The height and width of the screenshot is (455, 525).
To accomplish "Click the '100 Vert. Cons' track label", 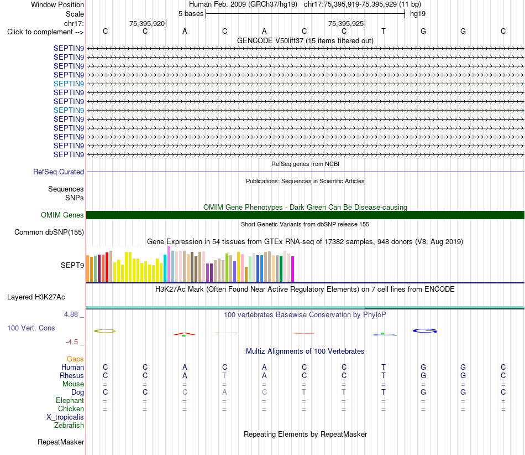I will [x=31, y=328].
